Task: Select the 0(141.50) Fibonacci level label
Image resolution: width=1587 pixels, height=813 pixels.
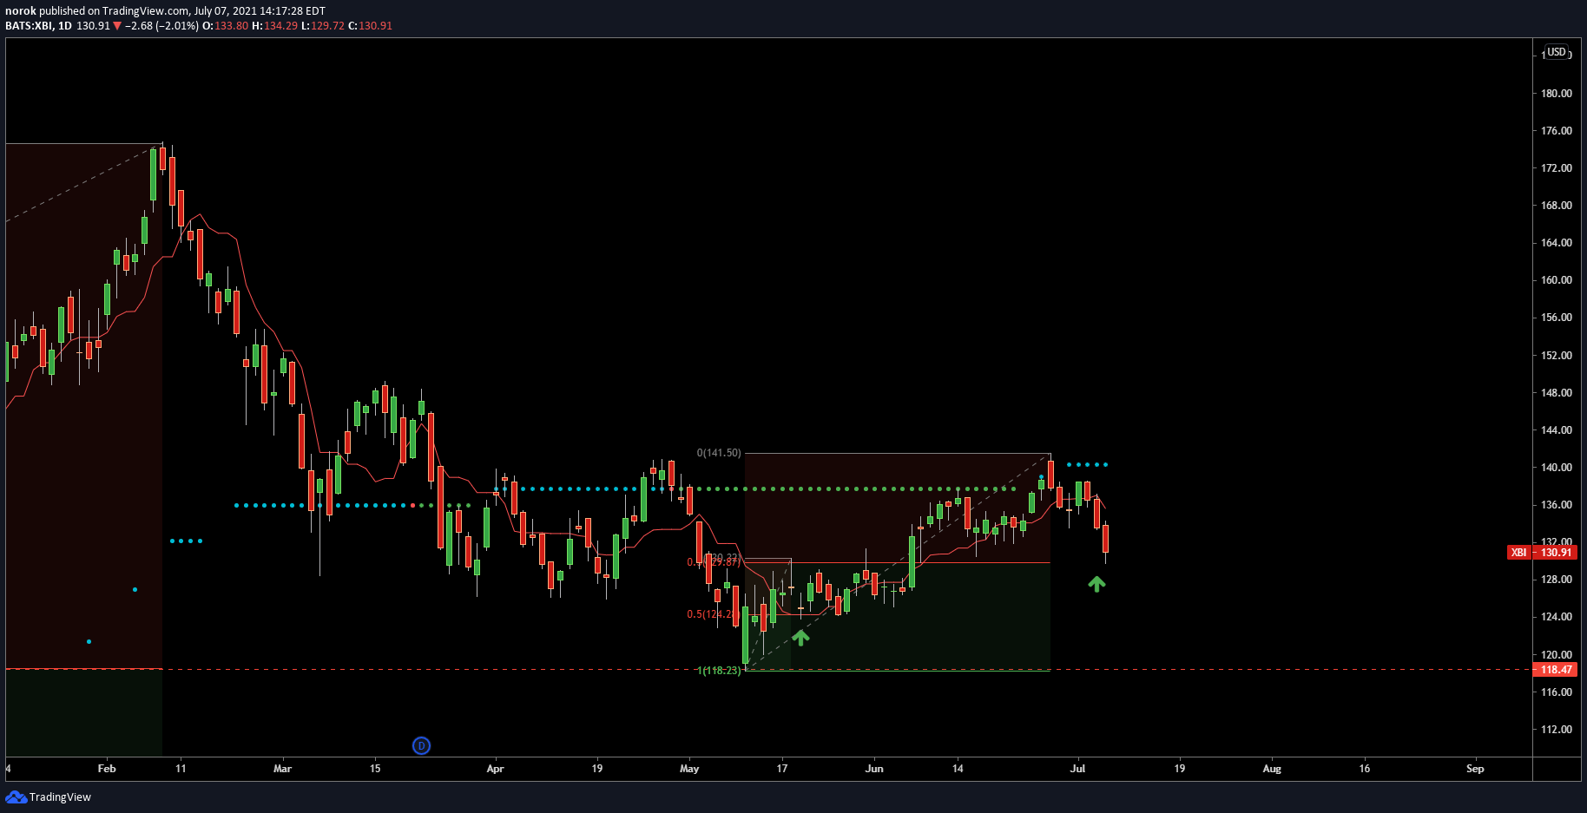Action: [719, 453]
